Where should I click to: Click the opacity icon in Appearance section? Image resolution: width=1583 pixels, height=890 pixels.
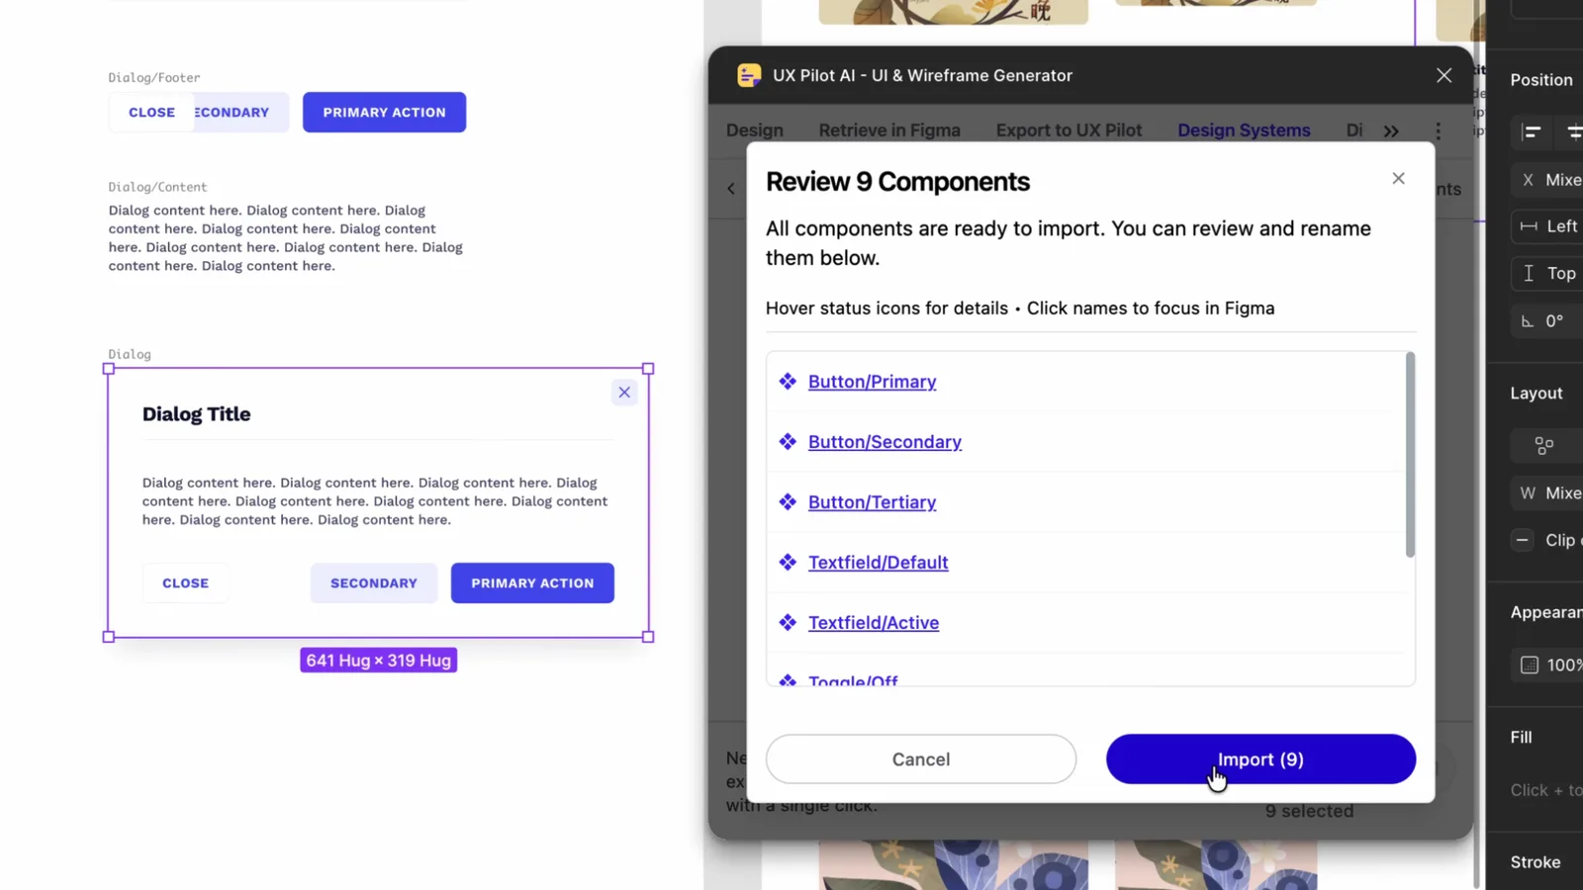click(x=1530, y=665)
